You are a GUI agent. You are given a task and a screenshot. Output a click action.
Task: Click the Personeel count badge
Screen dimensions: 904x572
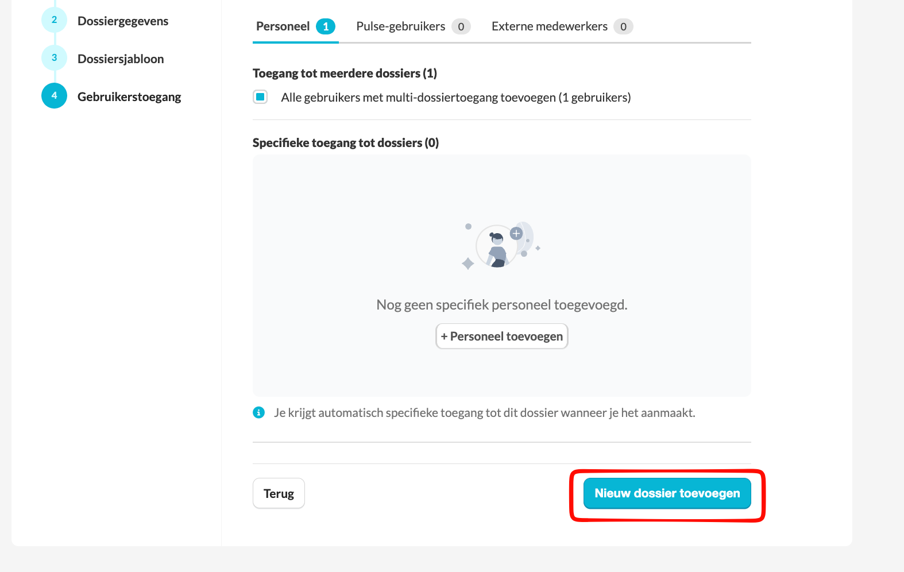(x=326, y=26)
